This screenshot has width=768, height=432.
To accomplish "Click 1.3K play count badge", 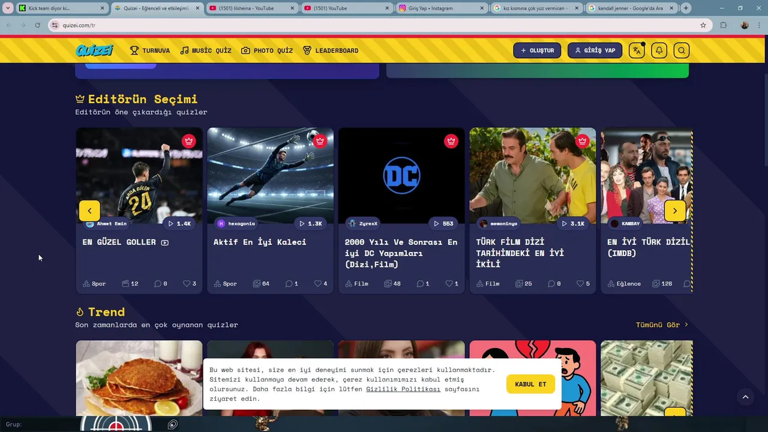I will pyautogui.click(x=310, y=223).
